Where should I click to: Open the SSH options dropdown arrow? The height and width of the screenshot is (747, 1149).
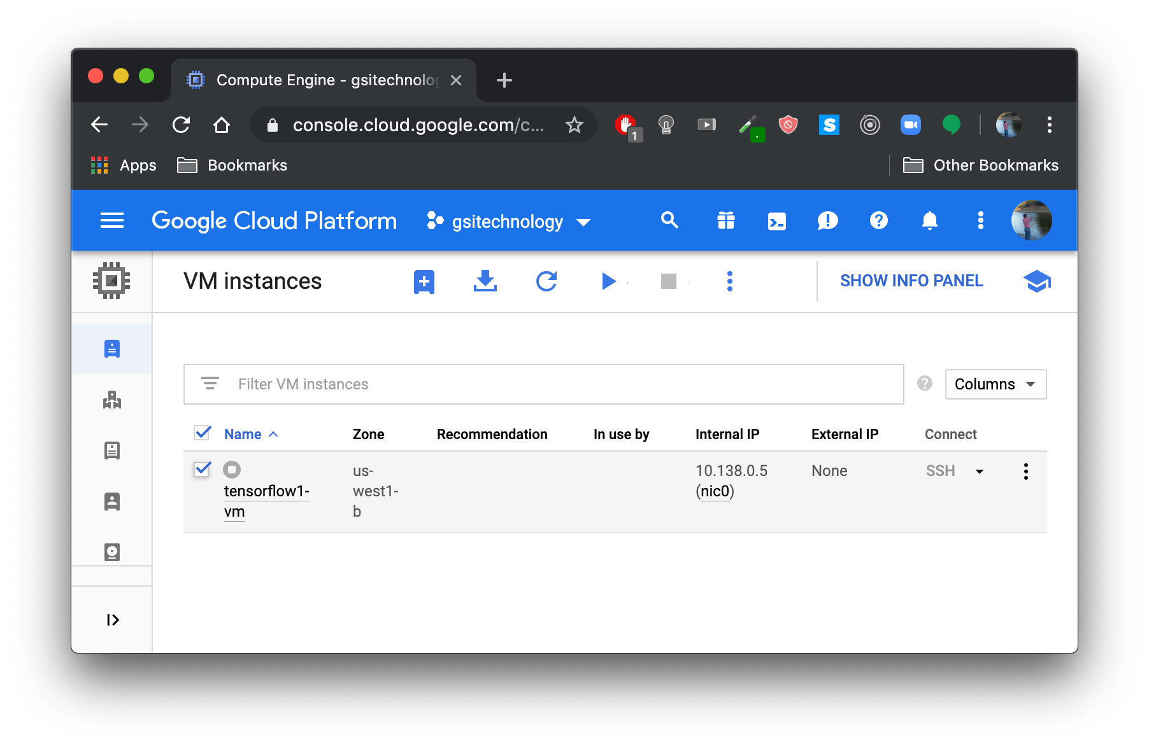click(x=980, y=471)
